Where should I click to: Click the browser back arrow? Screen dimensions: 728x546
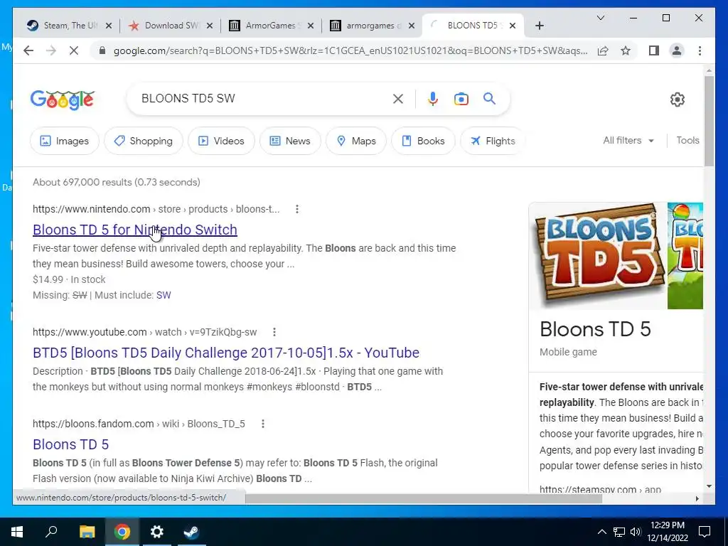tap(28, 50)
